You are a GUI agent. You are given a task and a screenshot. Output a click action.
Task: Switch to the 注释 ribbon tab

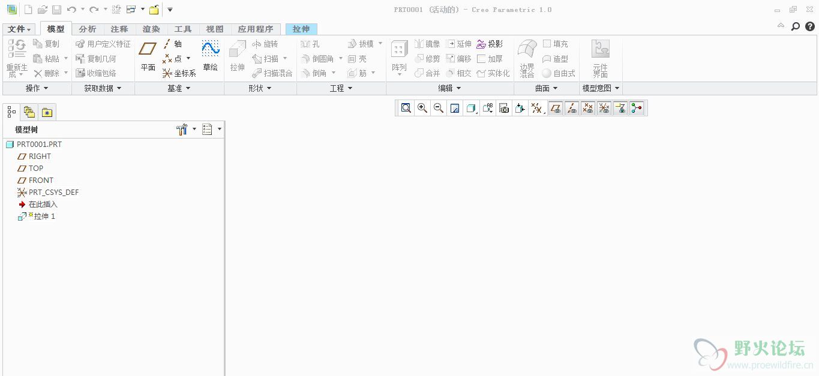[x=119, y=29]
